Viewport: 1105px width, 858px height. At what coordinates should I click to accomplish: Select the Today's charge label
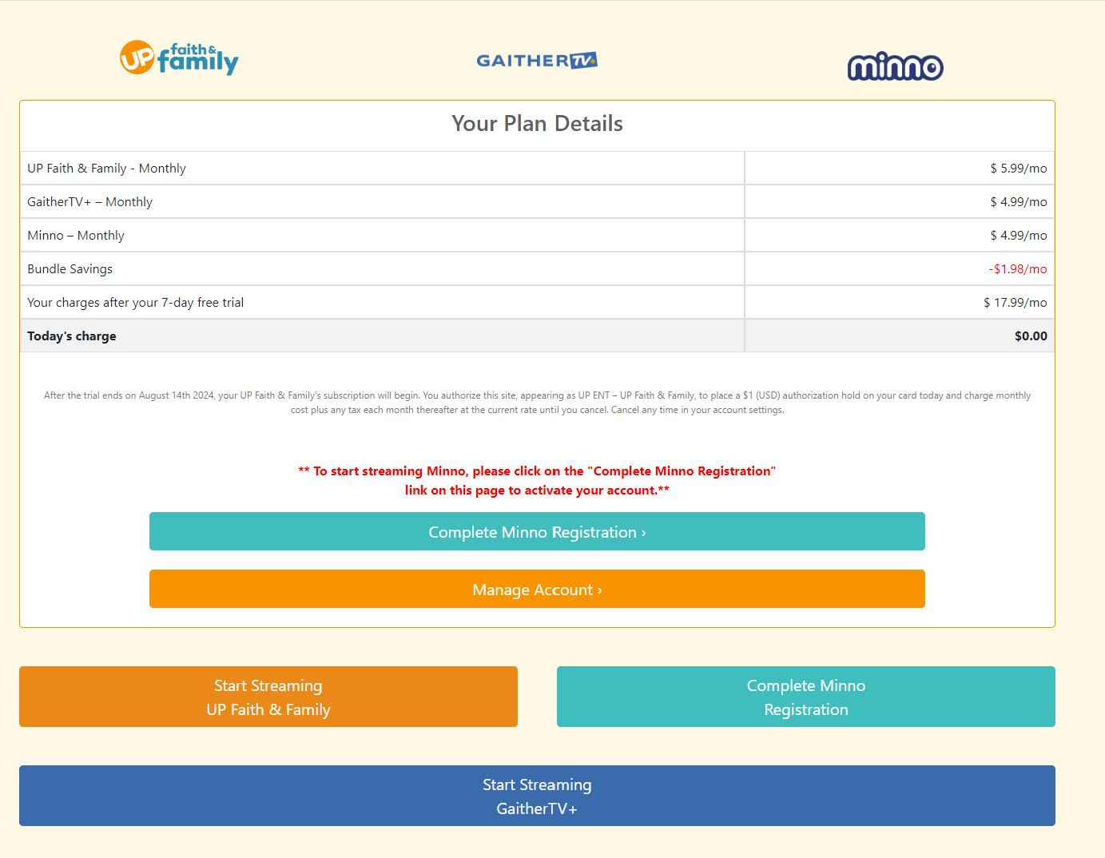72,336
